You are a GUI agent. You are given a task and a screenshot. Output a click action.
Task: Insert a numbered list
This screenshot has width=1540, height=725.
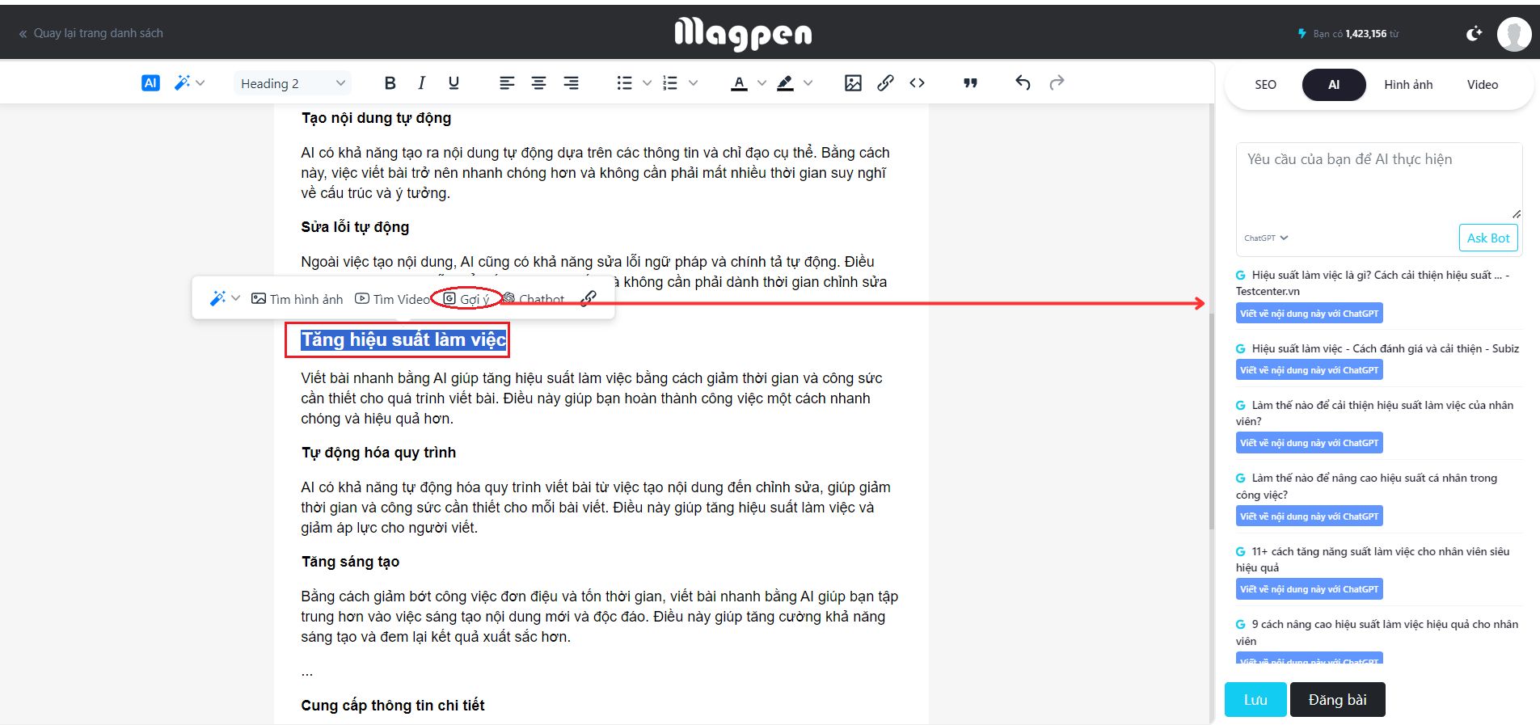(670, 82)
